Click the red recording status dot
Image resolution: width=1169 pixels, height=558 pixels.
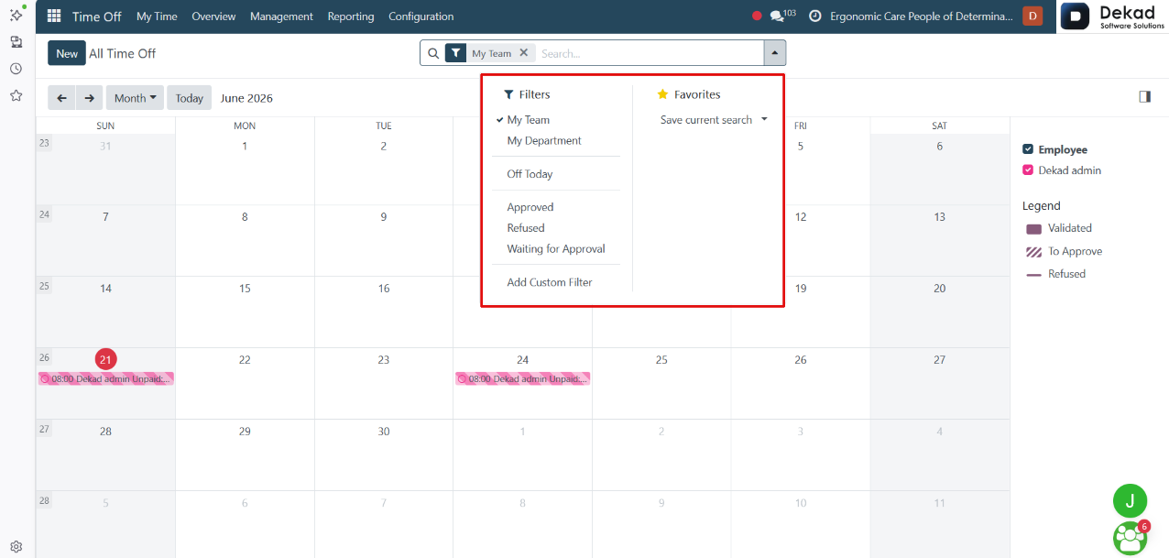(x=757, y=16)
